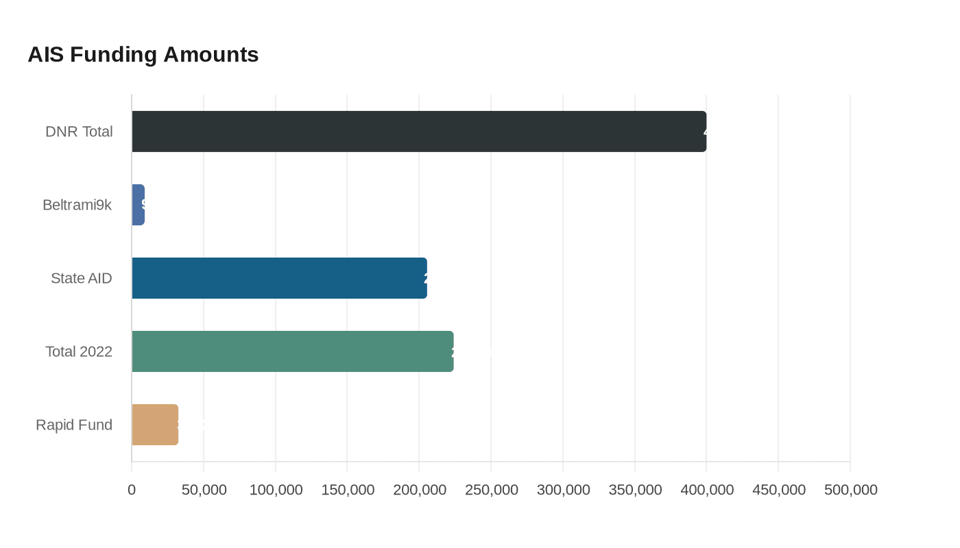
Task: Click the DNR Total axis label
Action: click(79, 132)
